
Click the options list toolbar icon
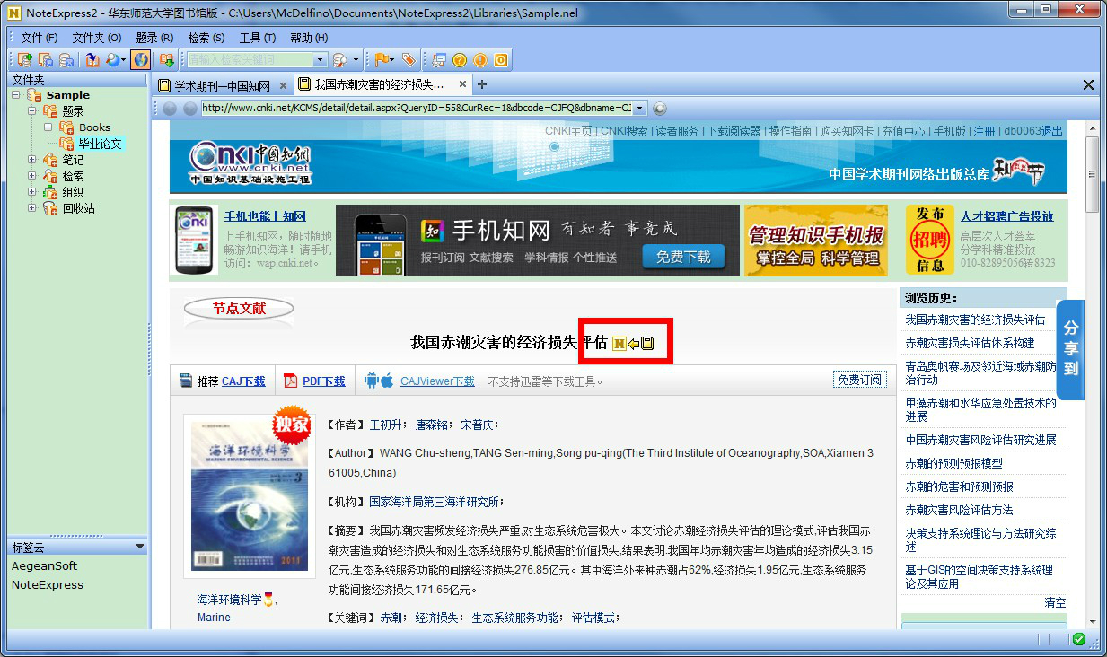[439, 60]
